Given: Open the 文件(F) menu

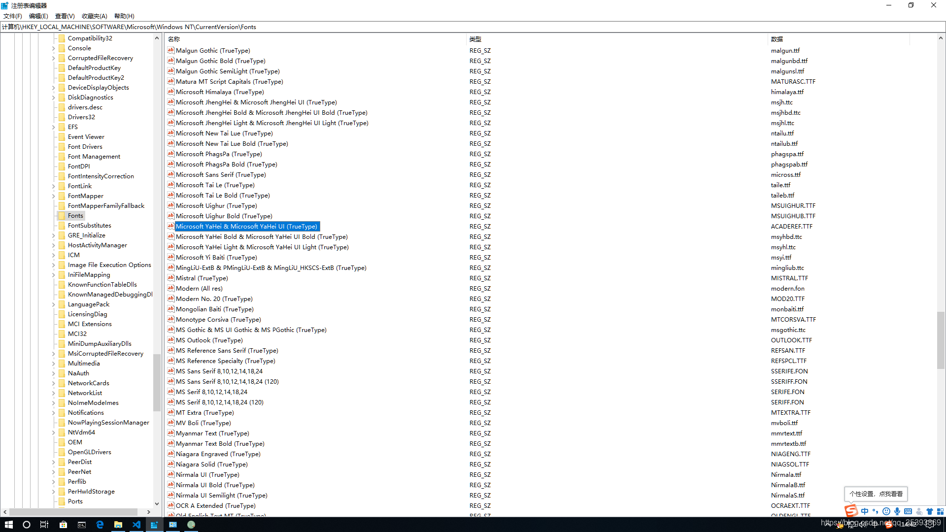Looking at the screenshot, I should (x=13, y=16).
